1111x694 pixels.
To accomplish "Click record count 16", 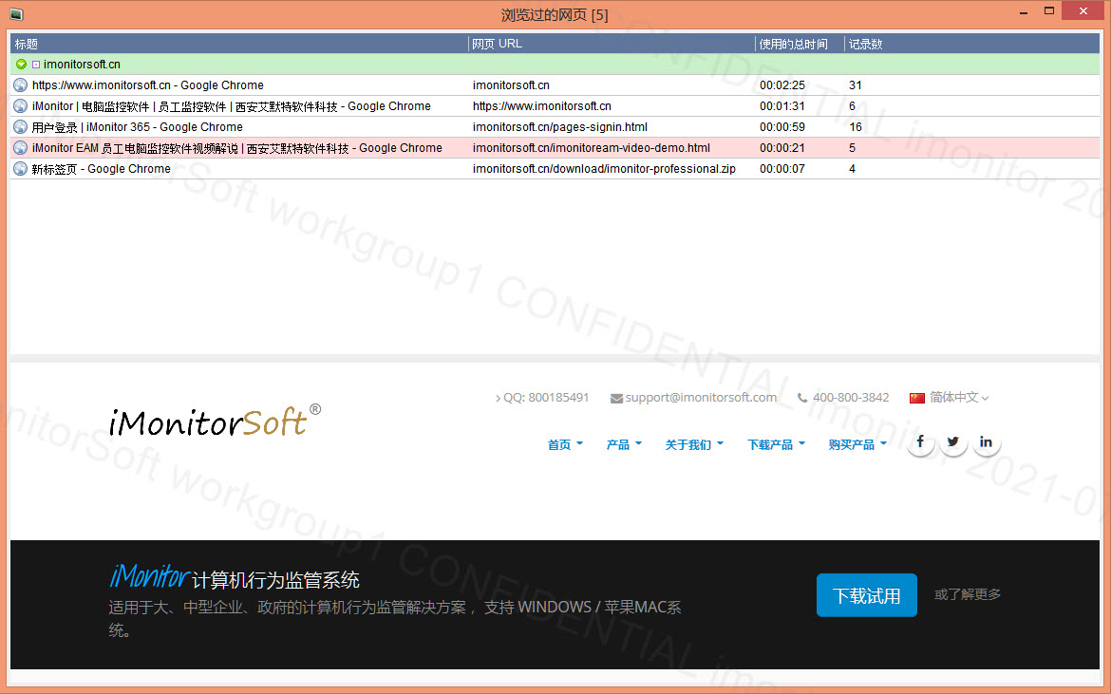I will click(x=856, y=127).
